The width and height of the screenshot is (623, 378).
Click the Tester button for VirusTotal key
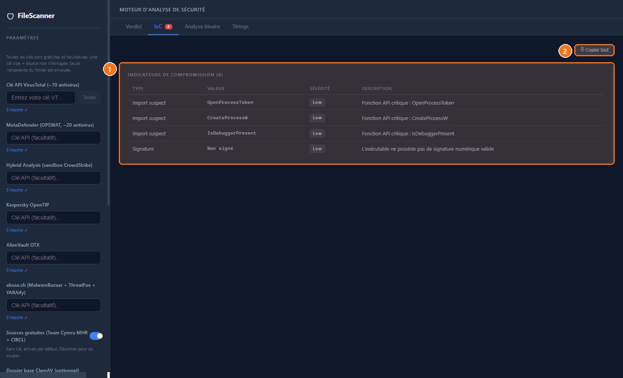point(89,98)
